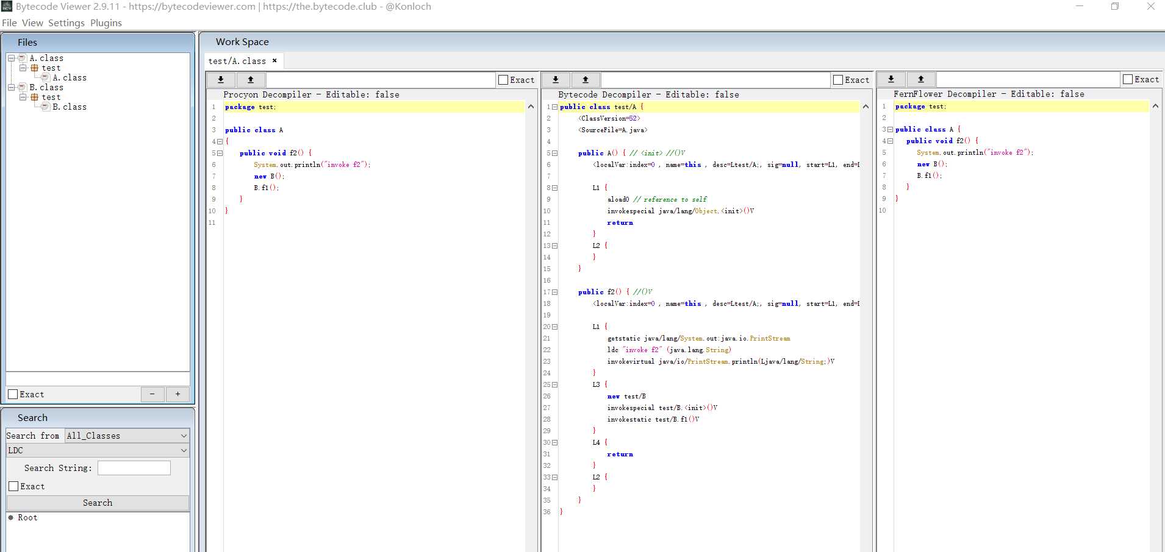Click search-down arrow in Procyon Decompiler pane

221,80
